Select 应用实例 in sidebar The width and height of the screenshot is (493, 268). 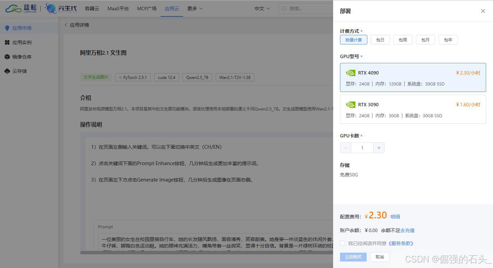click(29, 42)
